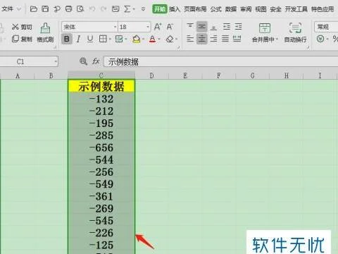Expand the 文件 menu arrow
Viewport: 338px width, 254px height.
[x=19, y=9]
